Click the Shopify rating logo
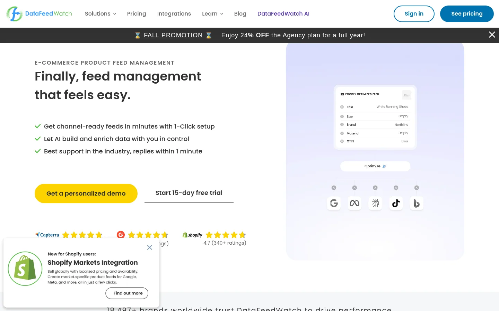 (192, 235)
